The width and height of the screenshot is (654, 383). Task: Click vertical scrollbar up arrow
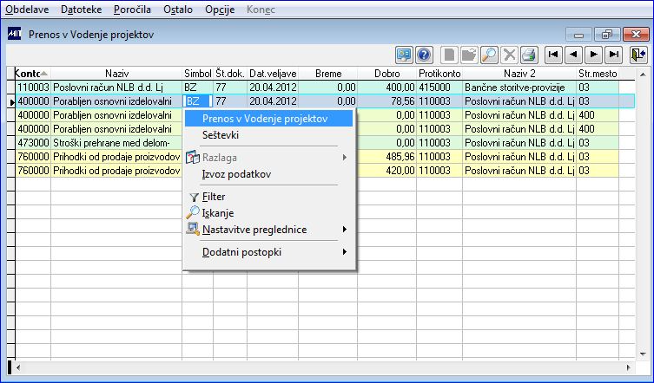click(x=643, y=75)
